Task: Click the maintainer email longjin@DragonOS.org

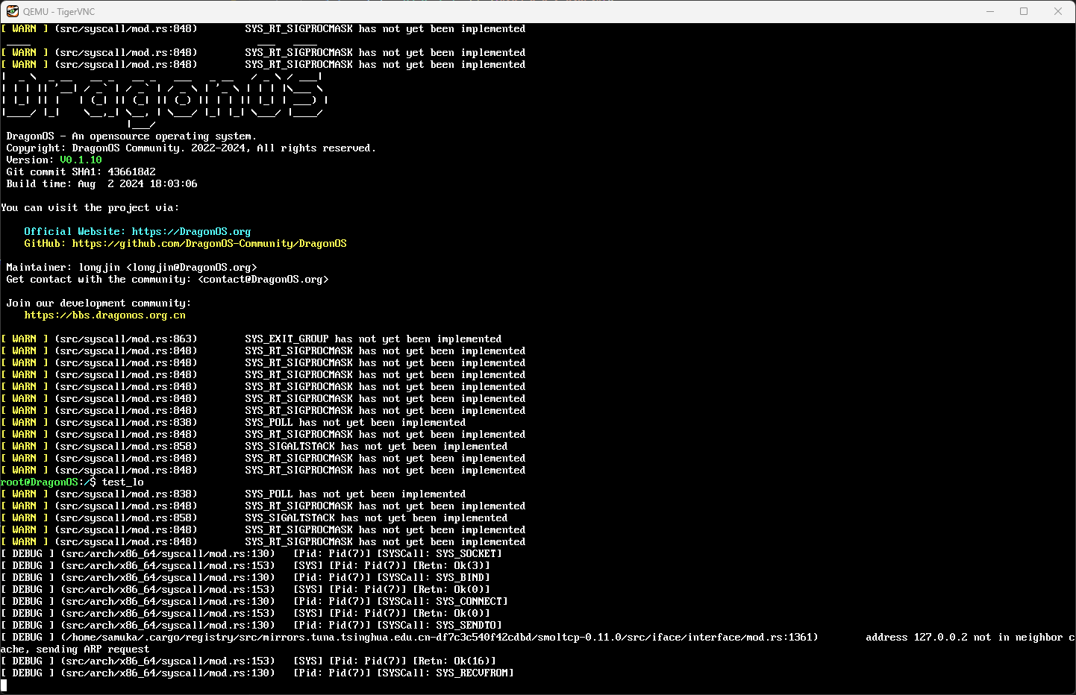Action: click(192, 268)
